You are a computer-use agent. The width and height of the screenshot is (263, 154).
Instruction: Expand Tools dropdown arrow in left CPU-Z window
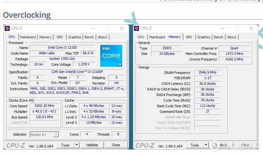77,145
